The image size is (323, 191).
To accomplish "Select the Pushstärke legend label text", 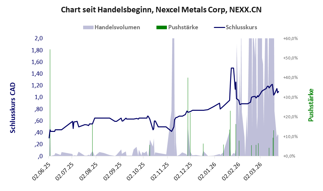I will (x=183, y=27).
